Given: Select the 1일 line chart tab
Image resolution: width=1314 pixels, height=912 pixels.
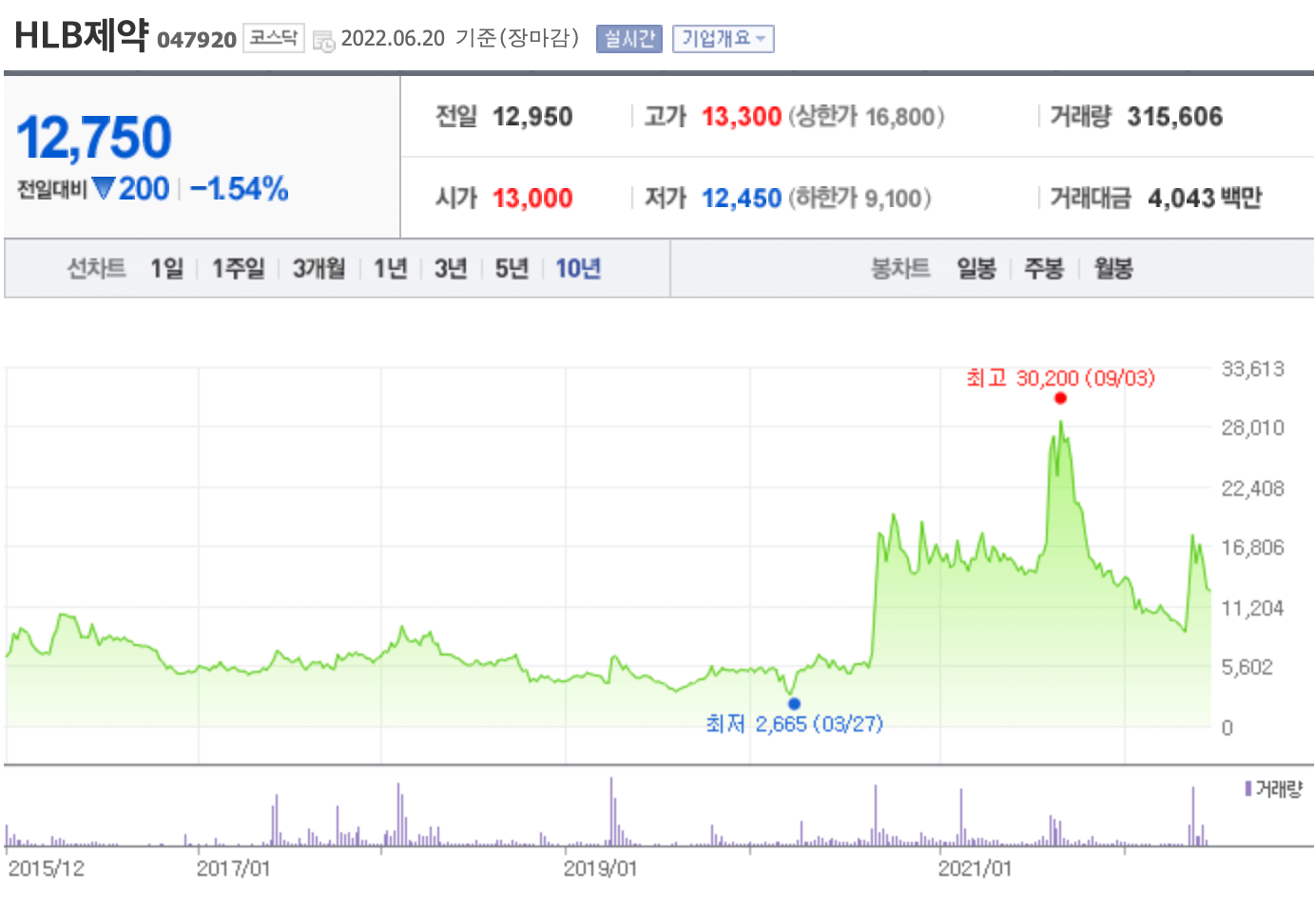Looking at the screenshot, I should point(167,269).
